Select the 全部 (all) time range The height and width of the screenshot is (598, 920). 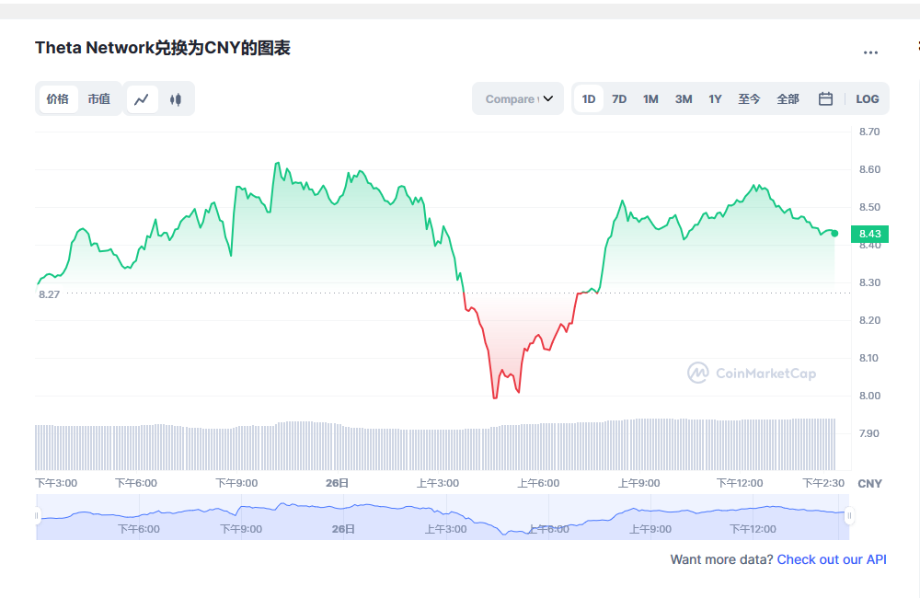pyautogui.click(x=788, y=99)
